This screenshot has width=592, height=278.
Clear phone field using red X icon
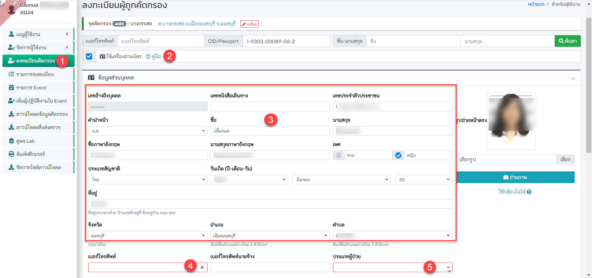pyautogui.click(x=202, y=267)
